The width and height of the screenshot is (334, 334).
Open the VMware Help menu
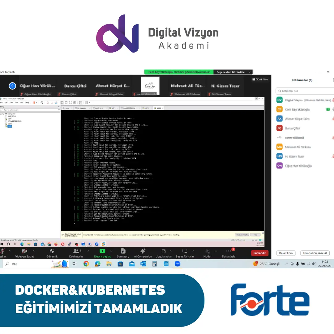pyautogui.click(x=27, y=102)
